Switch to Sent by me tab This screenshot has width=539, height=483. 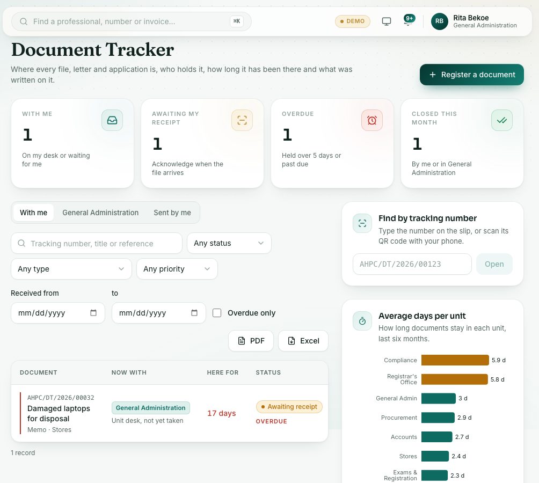click(x=172, y=213)
